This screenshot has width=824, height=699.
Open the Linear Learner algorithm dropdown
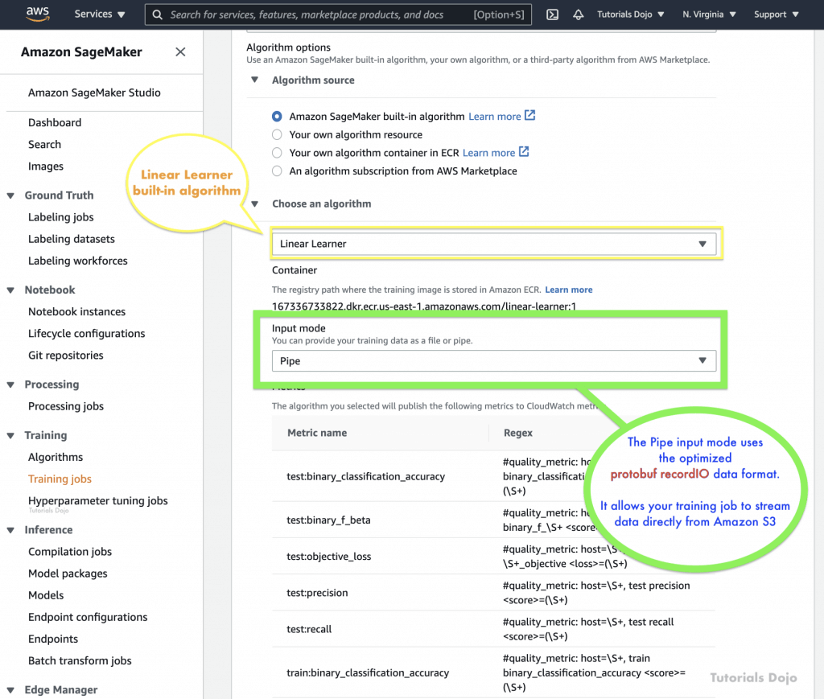point(494,244)
